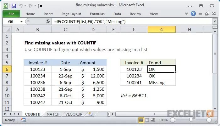Click the Undo arrow icon
This screenshot has height=126, width=220.
click(21, 6)
